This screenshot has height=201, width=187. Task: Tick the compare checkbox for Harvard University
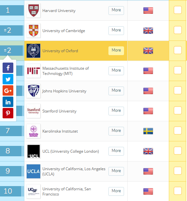pyautogui.click(x=178, y=10)
